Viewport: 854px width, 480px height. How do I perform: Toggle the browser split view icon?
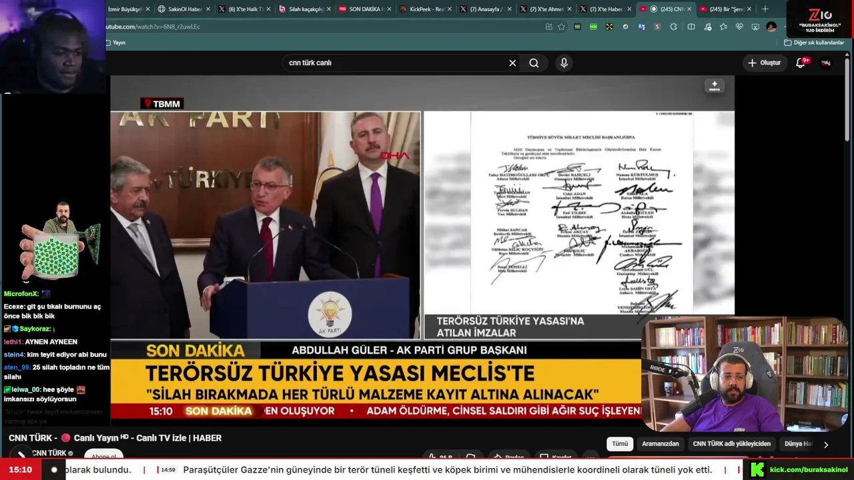click(691, 27)
